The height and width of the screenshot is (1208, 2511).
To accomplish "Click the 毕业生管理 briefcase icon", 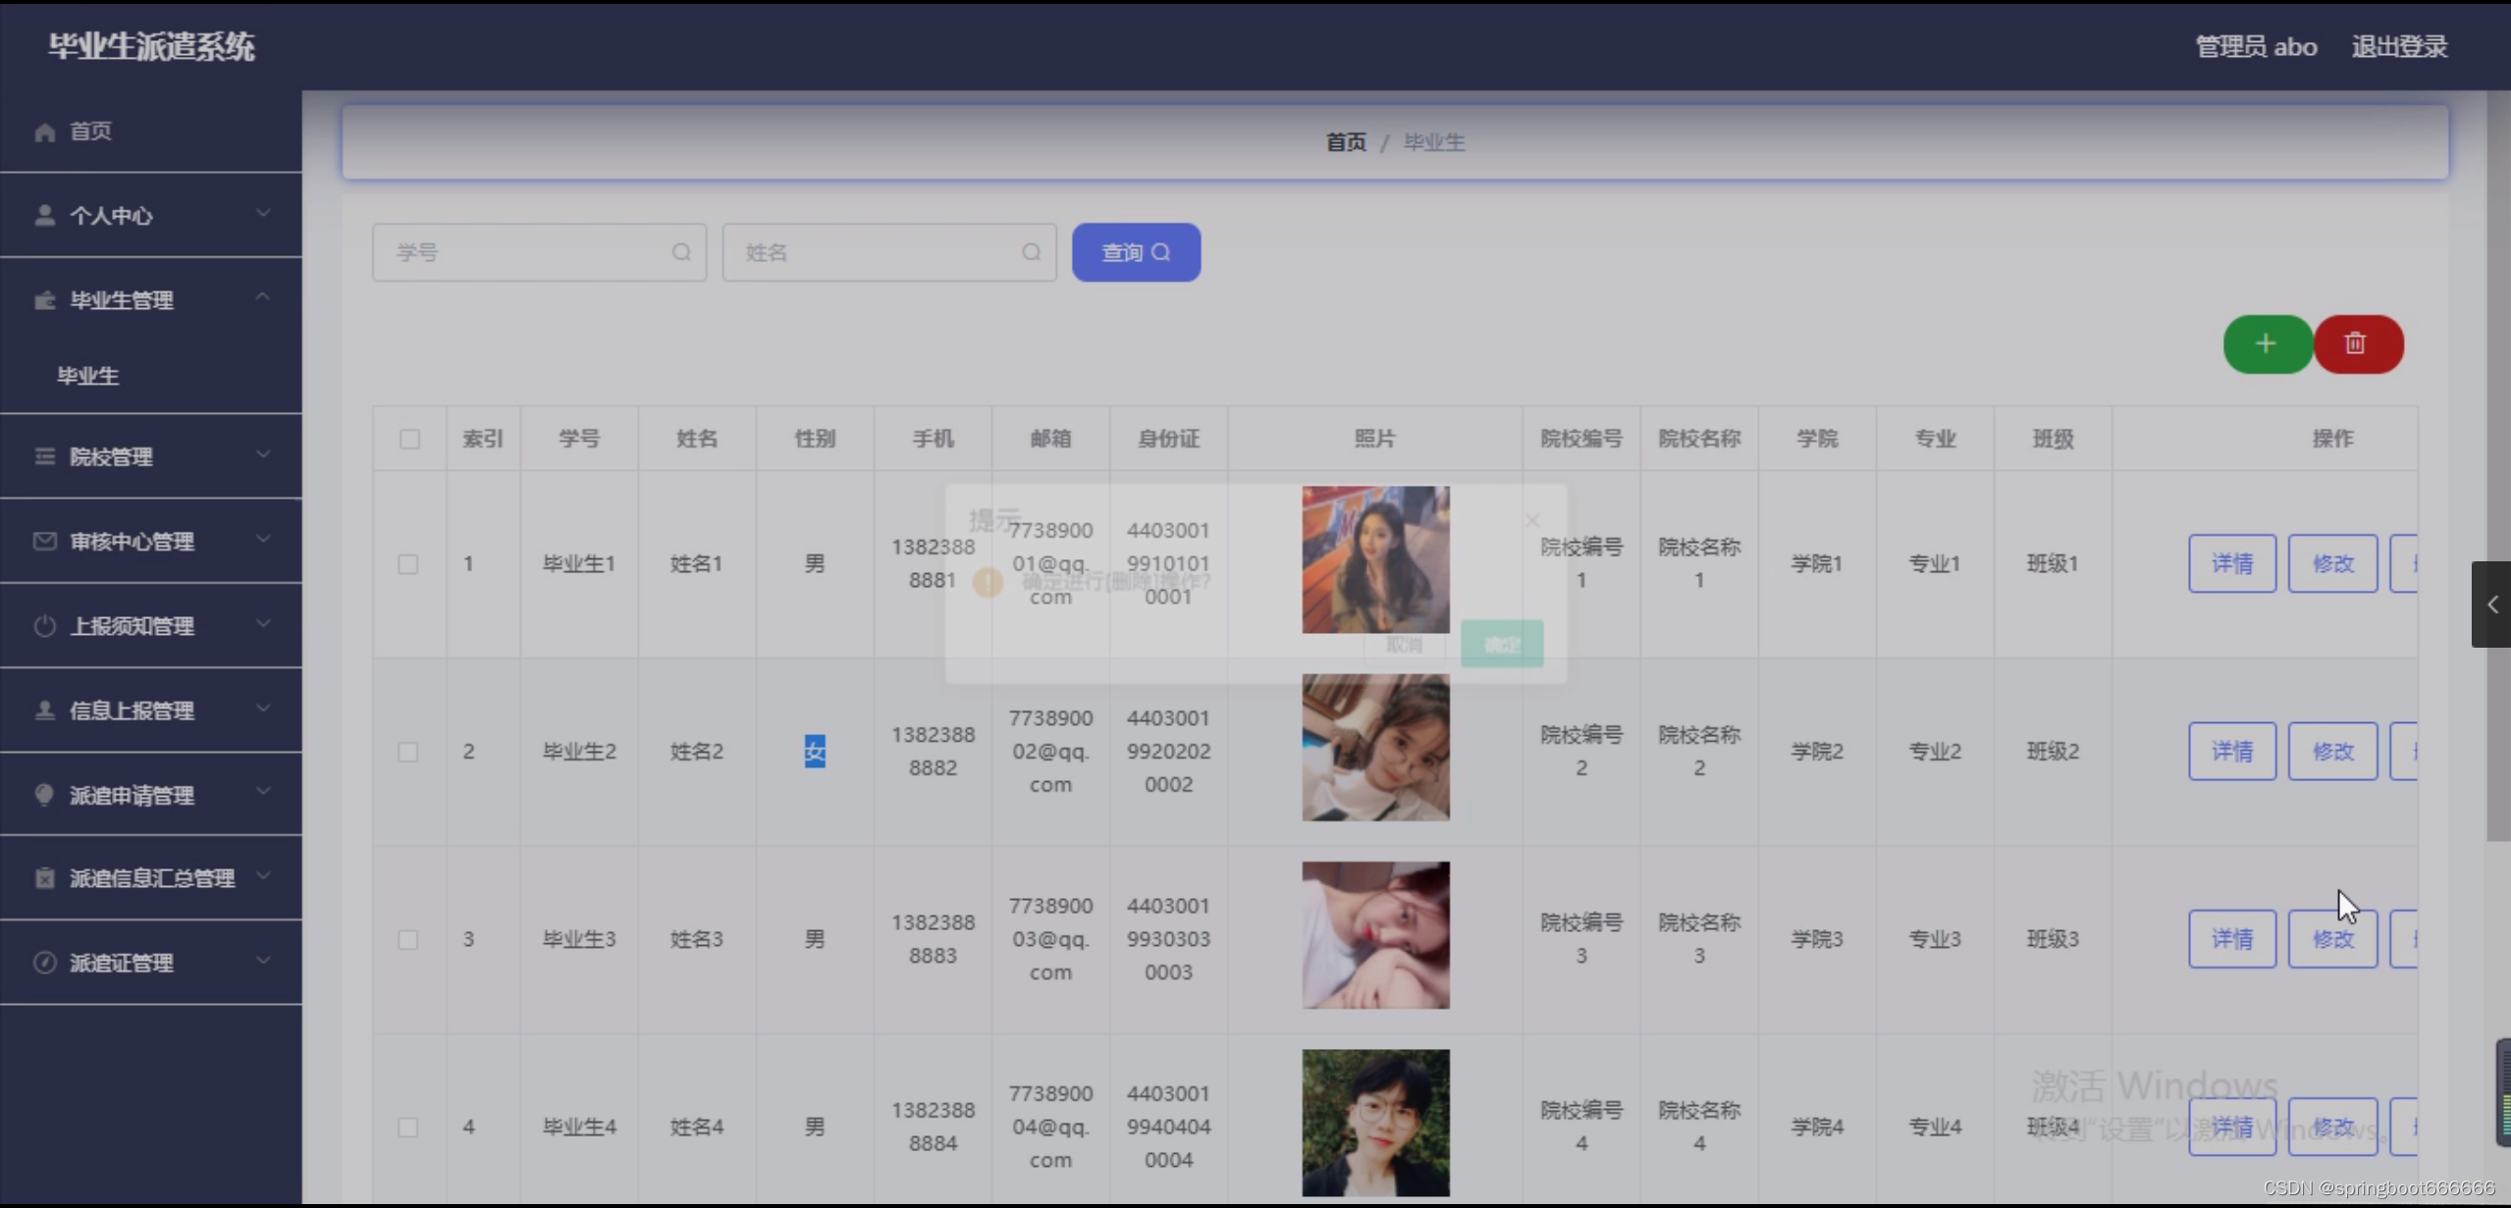I will click(44, 299).
